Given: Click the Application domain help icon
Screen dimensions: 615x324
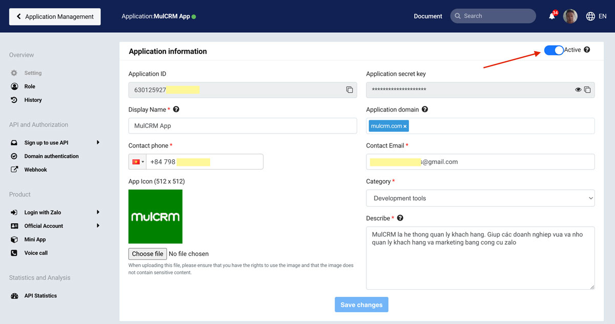Looking at the screenshot, I should [x=425, y=110].
